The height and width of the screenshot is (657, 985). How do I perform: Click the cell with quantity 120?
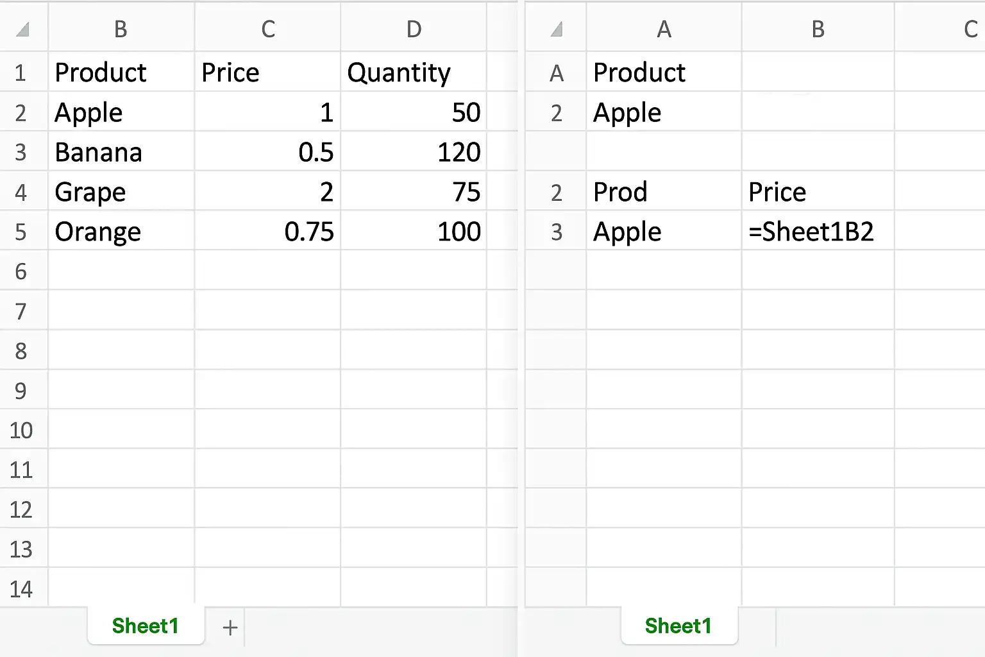[414, 152]
